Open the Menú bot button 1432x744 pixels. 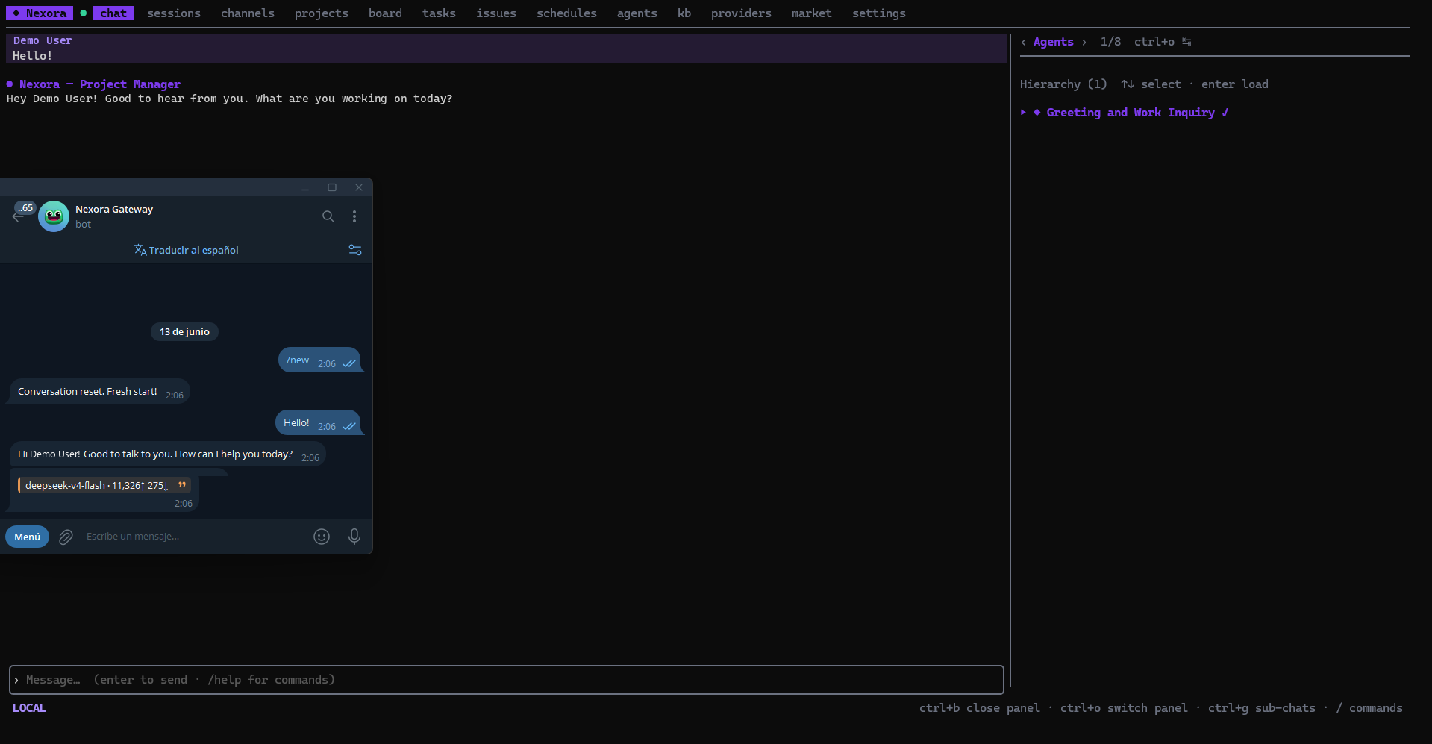click(x=28, y=537)
